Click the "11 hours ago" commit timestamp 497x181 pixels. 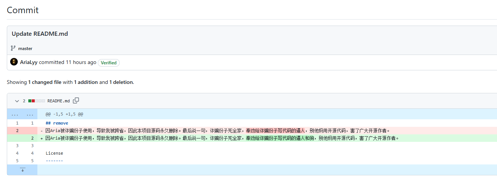tap(81, 62)
